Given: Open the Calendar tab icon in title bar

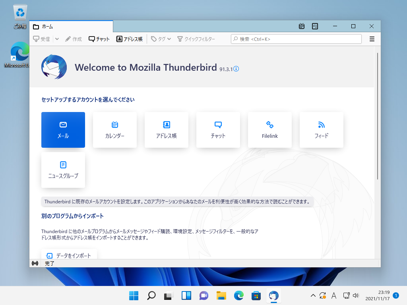Looking at the screenshot, I should (302, 26).
